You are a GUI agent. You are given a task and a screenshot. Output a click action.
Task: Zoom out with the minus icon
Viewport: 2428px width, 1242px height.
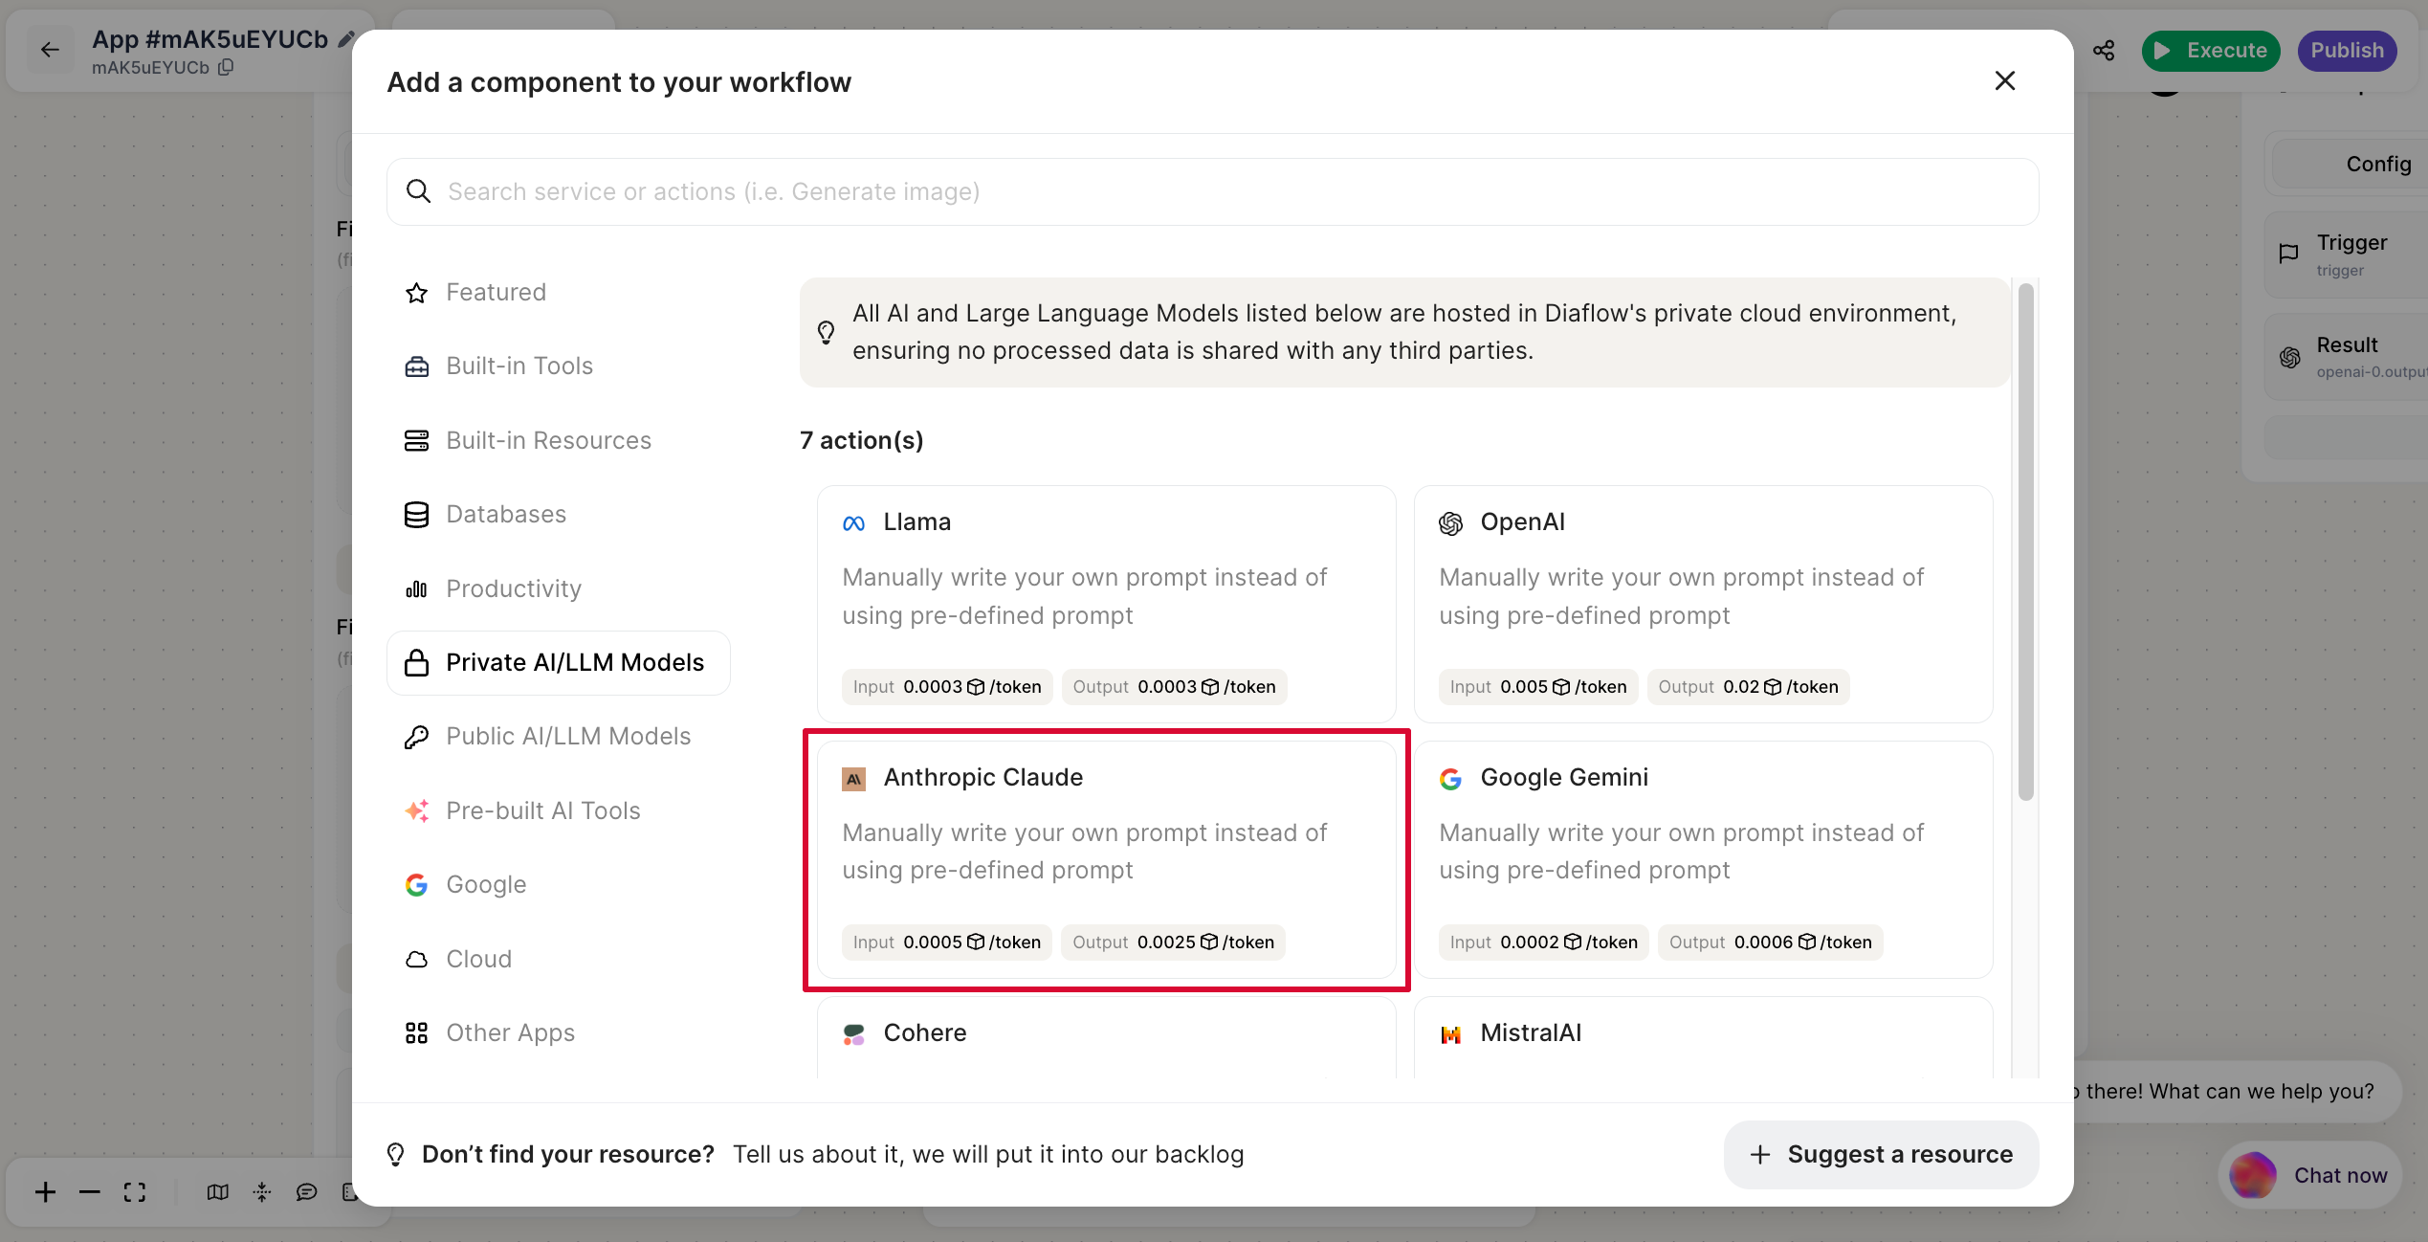(90, 1191)
